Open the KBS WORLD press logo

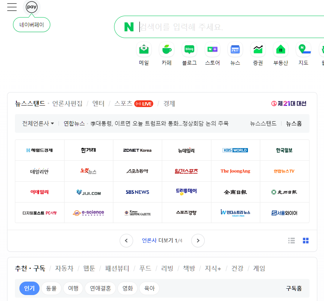[x=235, y=150]
